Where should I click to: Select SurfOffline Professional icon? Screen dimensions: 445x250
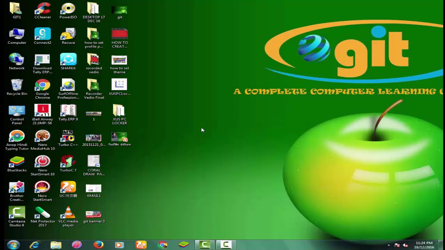68,89
